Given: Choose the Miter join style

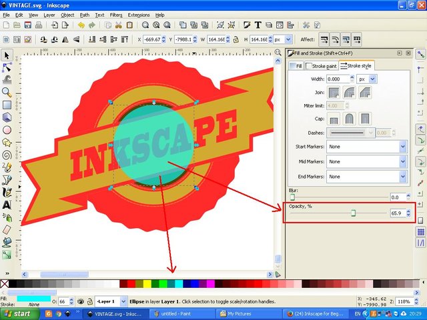Looking at the screenshot, I should click(x=334, y=93).
